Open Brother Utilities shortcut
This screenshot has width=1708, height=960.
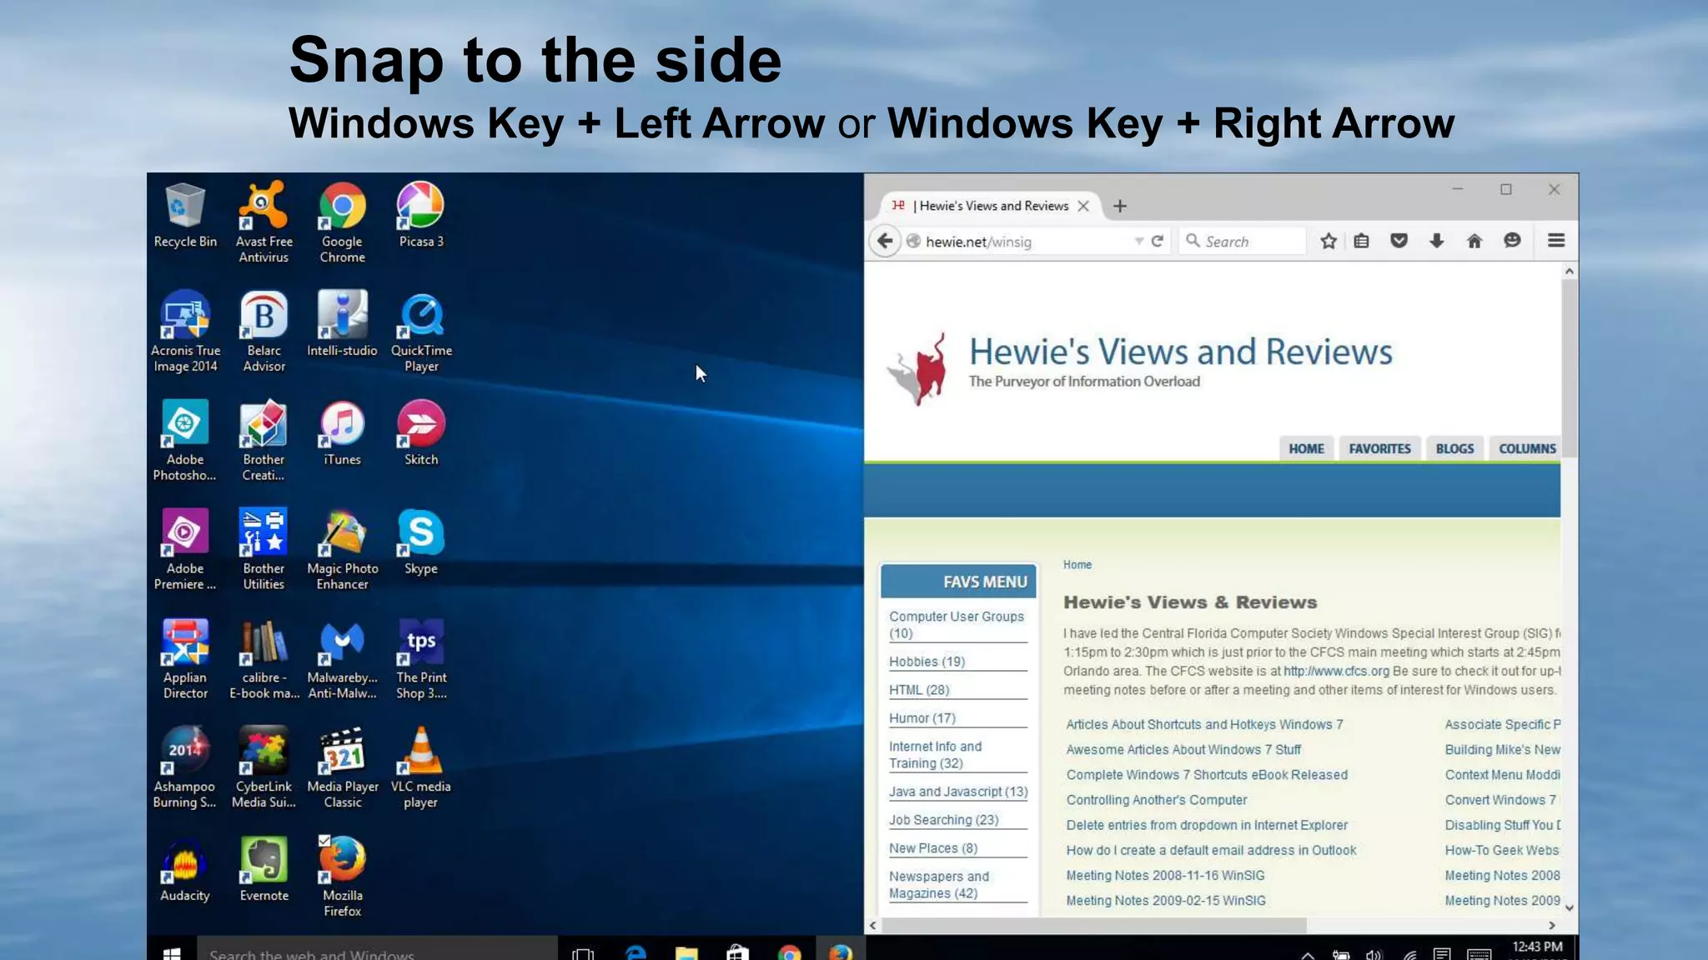coord(264,550)
